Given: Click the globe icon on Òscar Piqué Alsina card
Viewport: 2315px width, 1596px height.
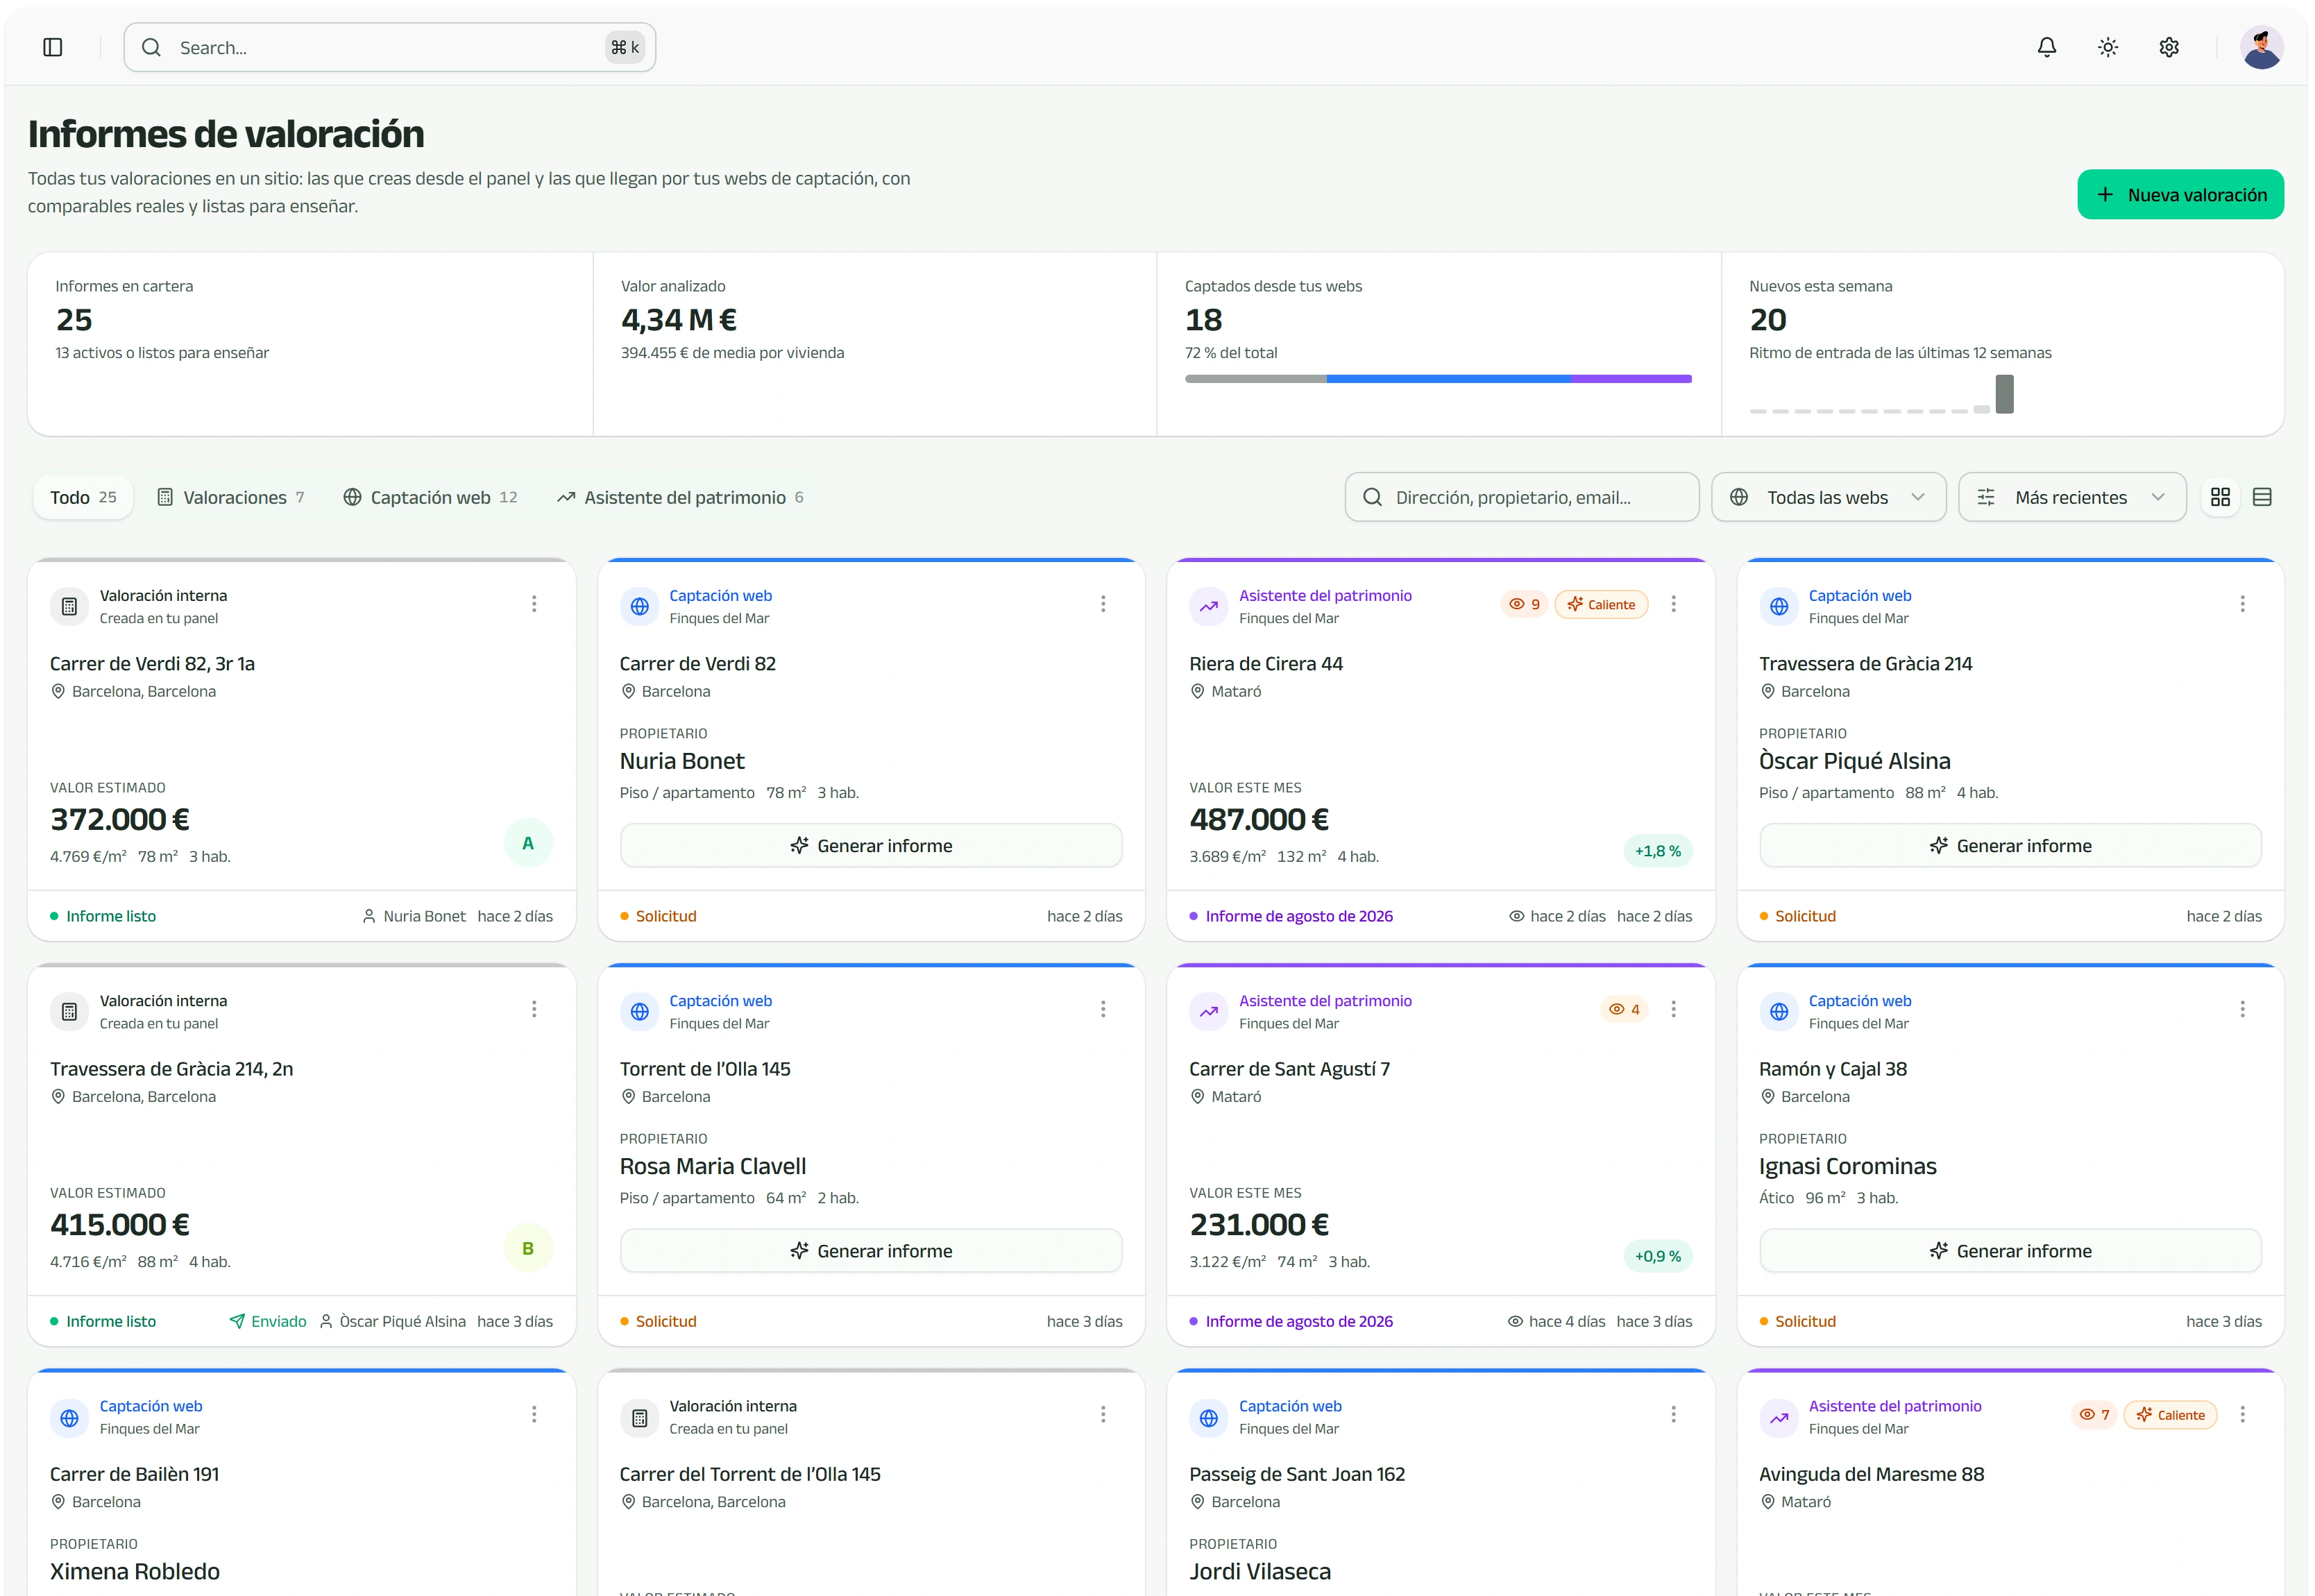Looking at the screenshot, I should tap(1778, 606).
